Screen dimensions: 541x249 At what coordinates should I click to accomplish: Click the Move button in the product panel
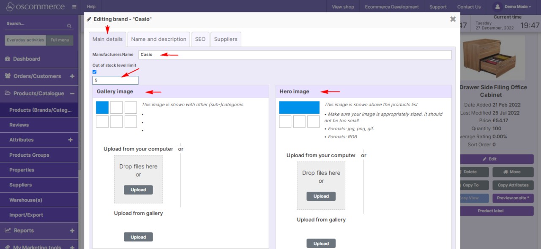(513, 172)
